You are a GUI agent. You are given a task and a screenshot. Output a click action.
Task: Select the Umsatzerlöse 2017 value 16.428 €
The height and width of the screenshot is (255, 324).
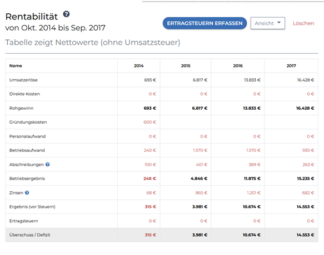point(306,80)
